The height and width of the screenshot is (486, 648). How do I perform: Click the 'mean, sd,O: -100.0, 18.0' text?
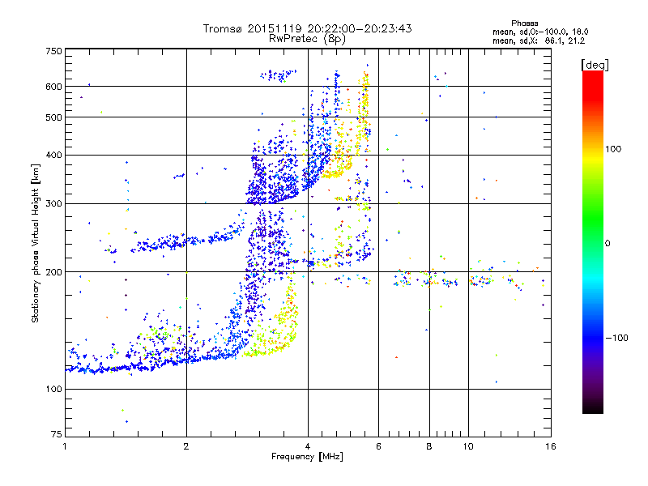pyautogui.click(x=540, y=32)
